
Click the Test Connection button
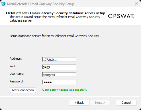[23, 90]
